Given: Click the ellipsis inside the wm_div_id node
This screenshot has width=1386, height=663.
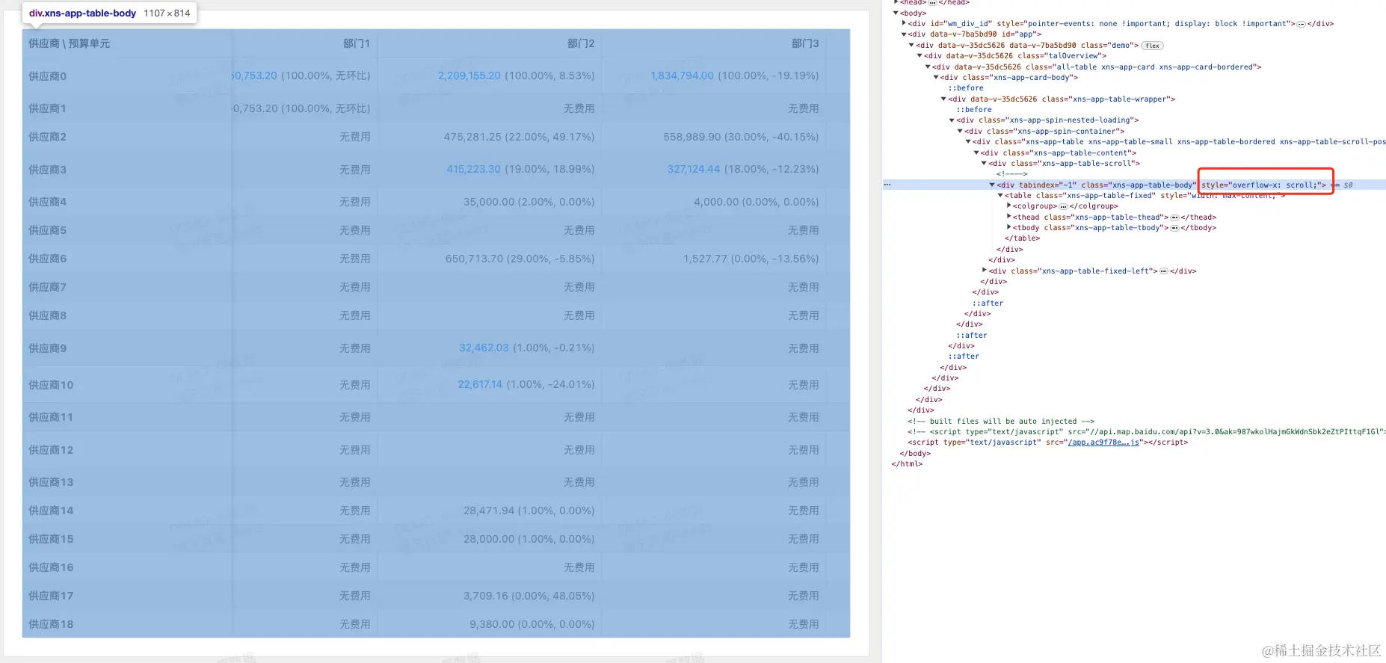Looking at the screenshot, I should (x=1301, y=24).
